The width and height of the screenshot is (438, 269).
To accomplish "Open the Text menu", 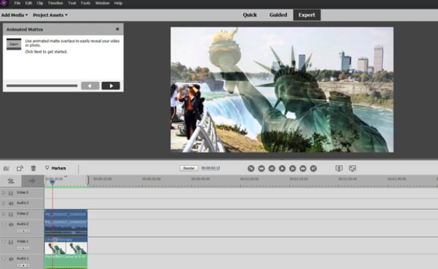I will click(72, 3).
